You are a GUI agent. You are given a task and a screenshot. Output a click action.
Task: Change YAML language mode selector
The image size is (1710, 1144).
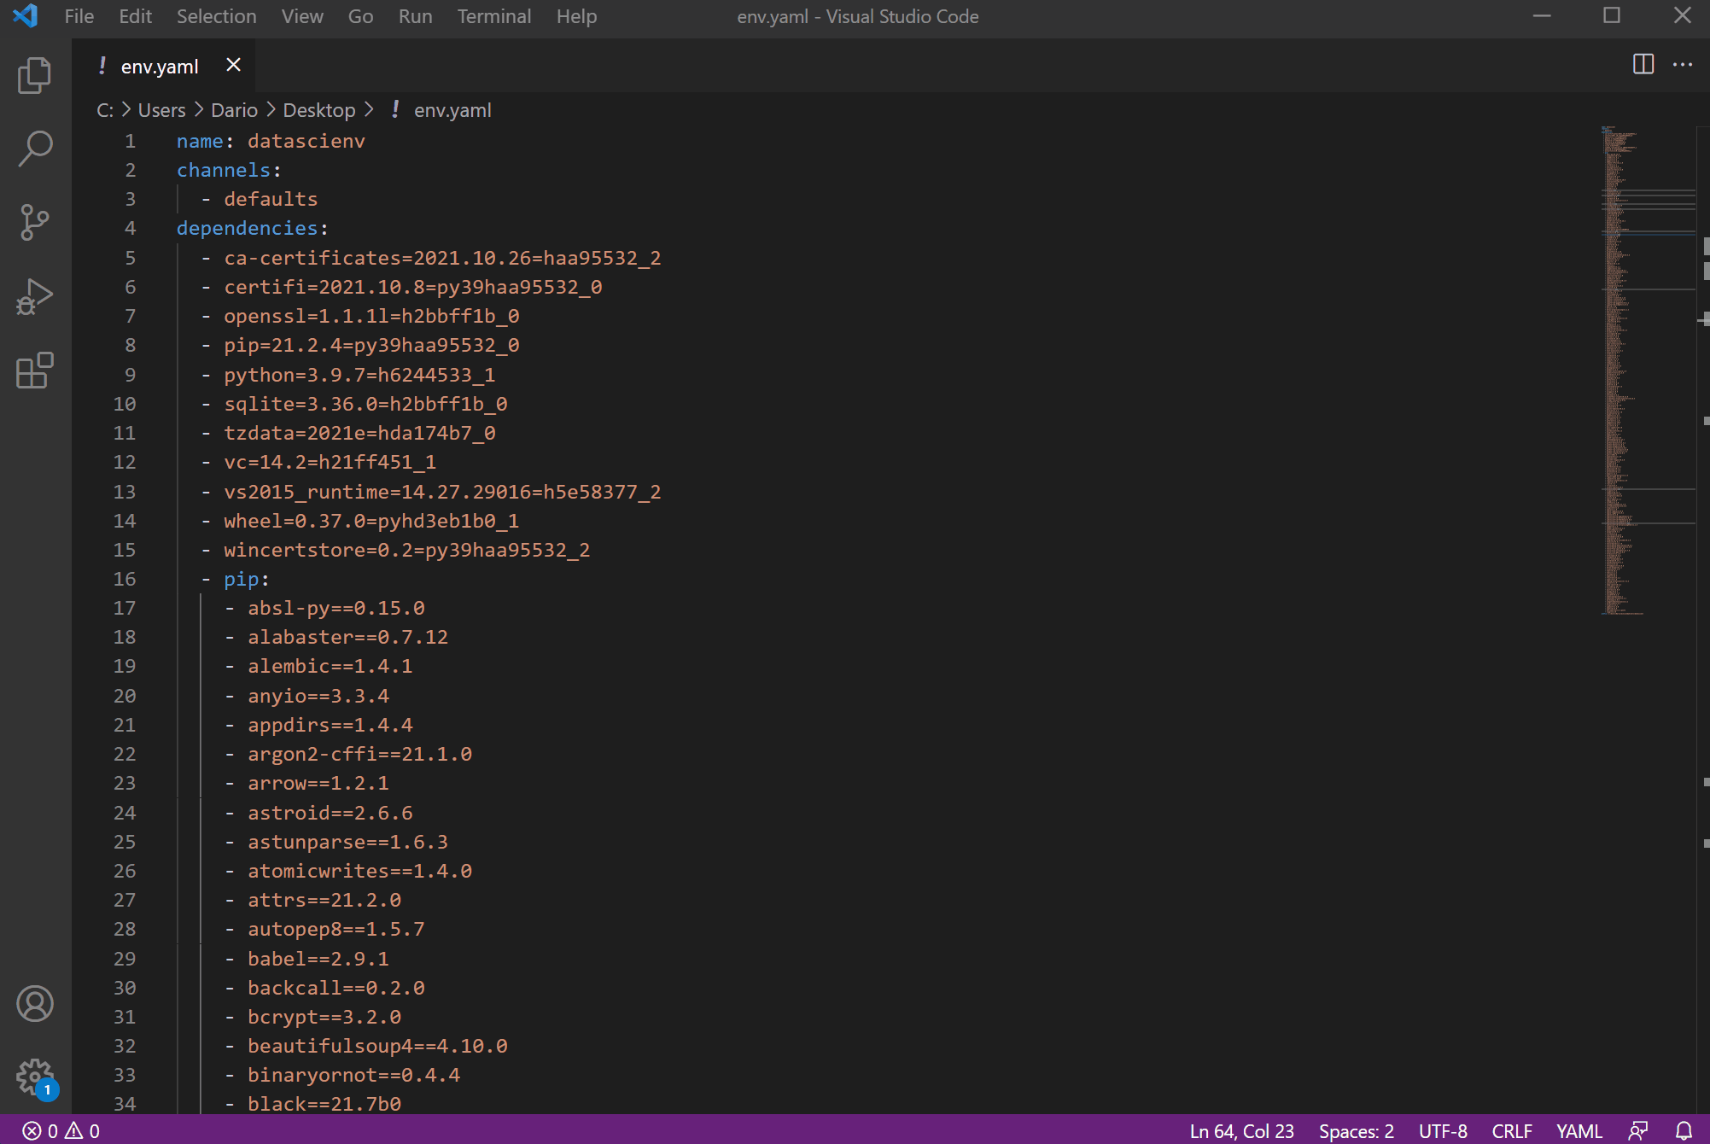pos(1579,1130)
